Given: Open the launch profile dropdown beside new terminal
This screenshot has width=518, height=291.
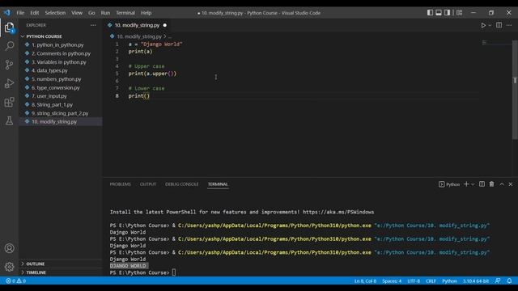Looking at the screenshot, I should [x=473, y=184].
